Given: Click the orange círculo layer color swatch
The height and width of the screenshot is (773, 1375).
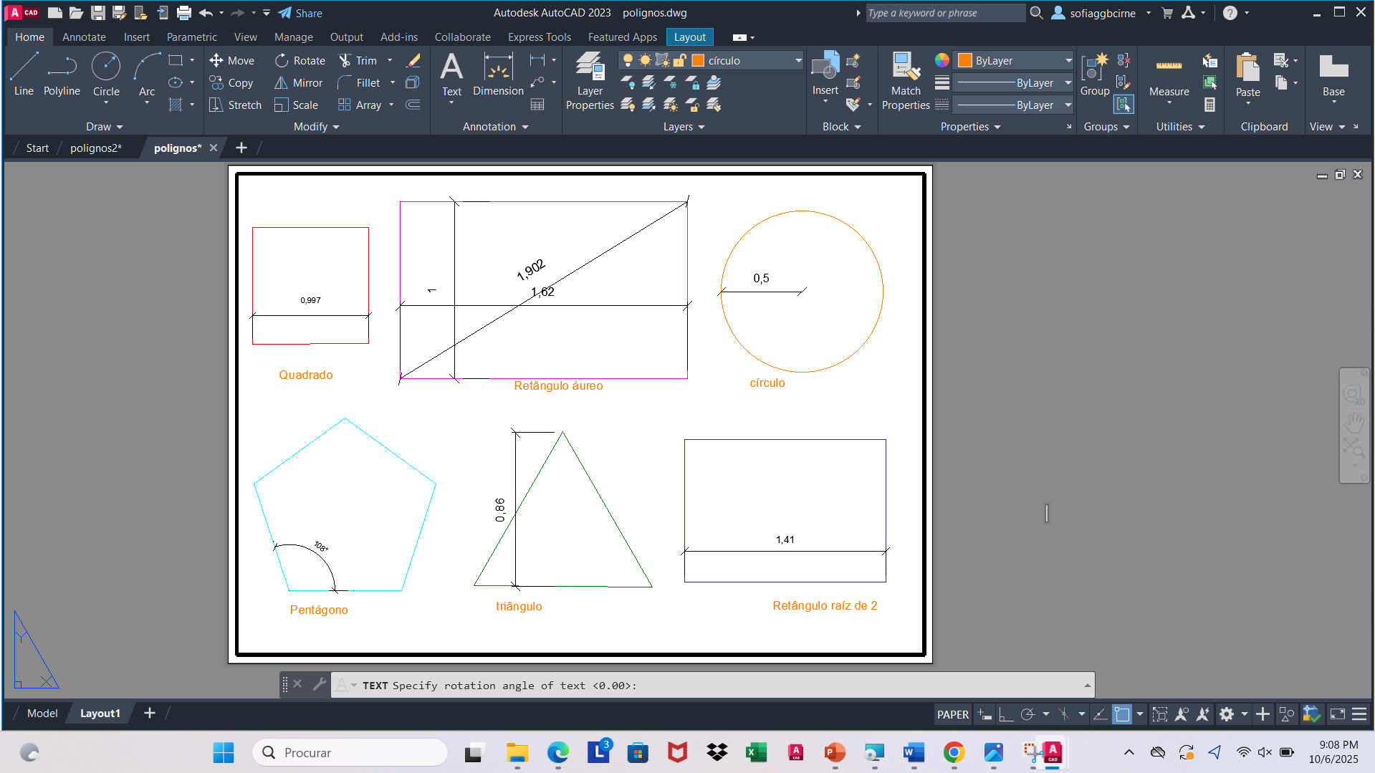Looking at the screenshot, I should pos(698,61).
